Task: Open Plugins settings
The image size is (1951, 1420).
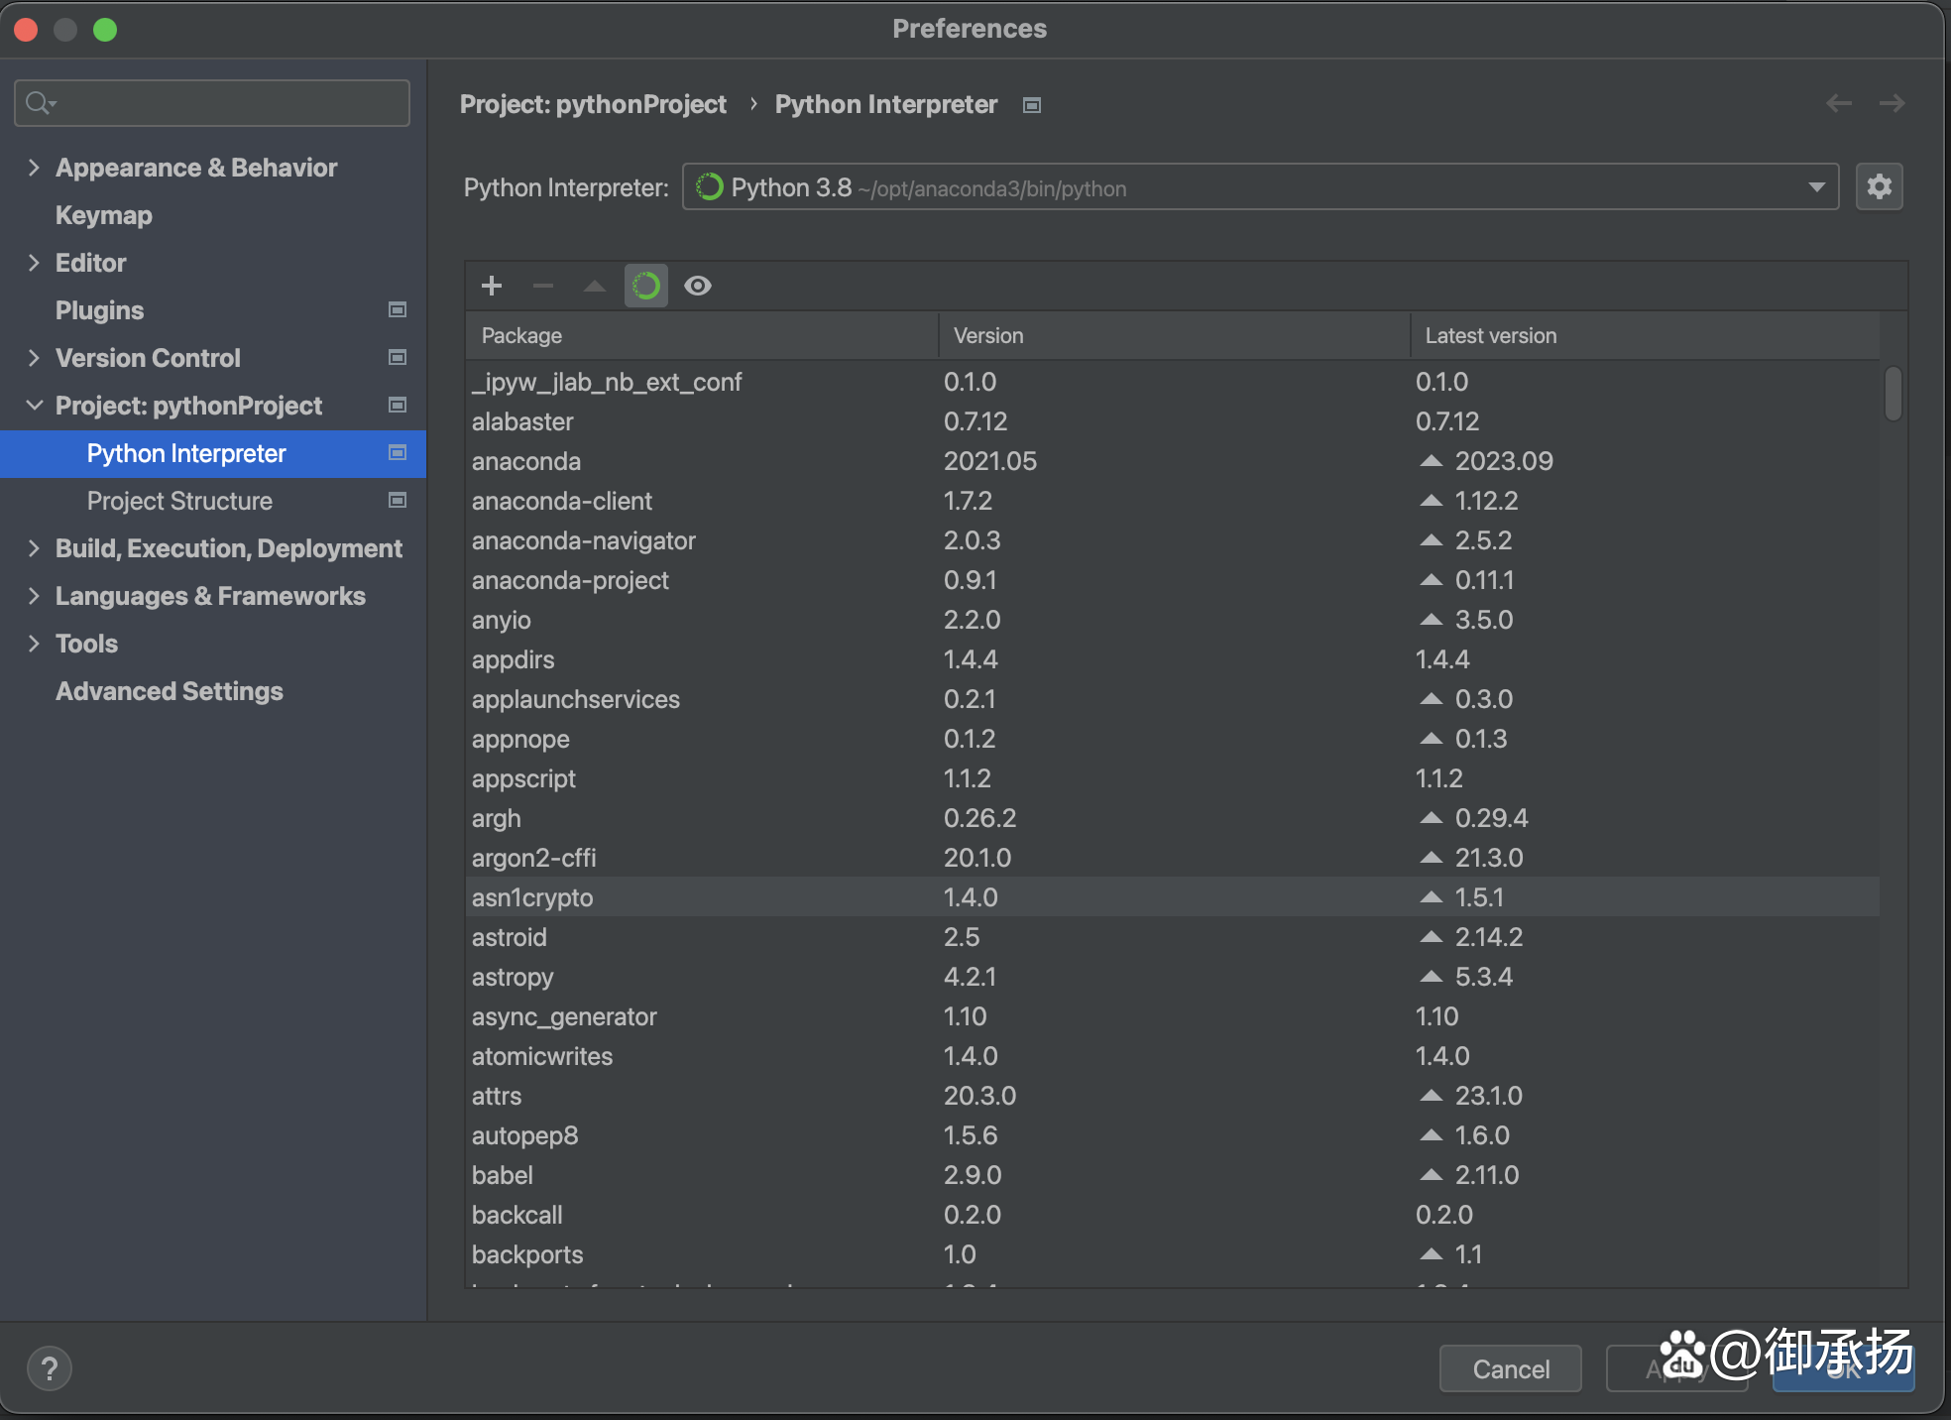Action: pos(100,310)
